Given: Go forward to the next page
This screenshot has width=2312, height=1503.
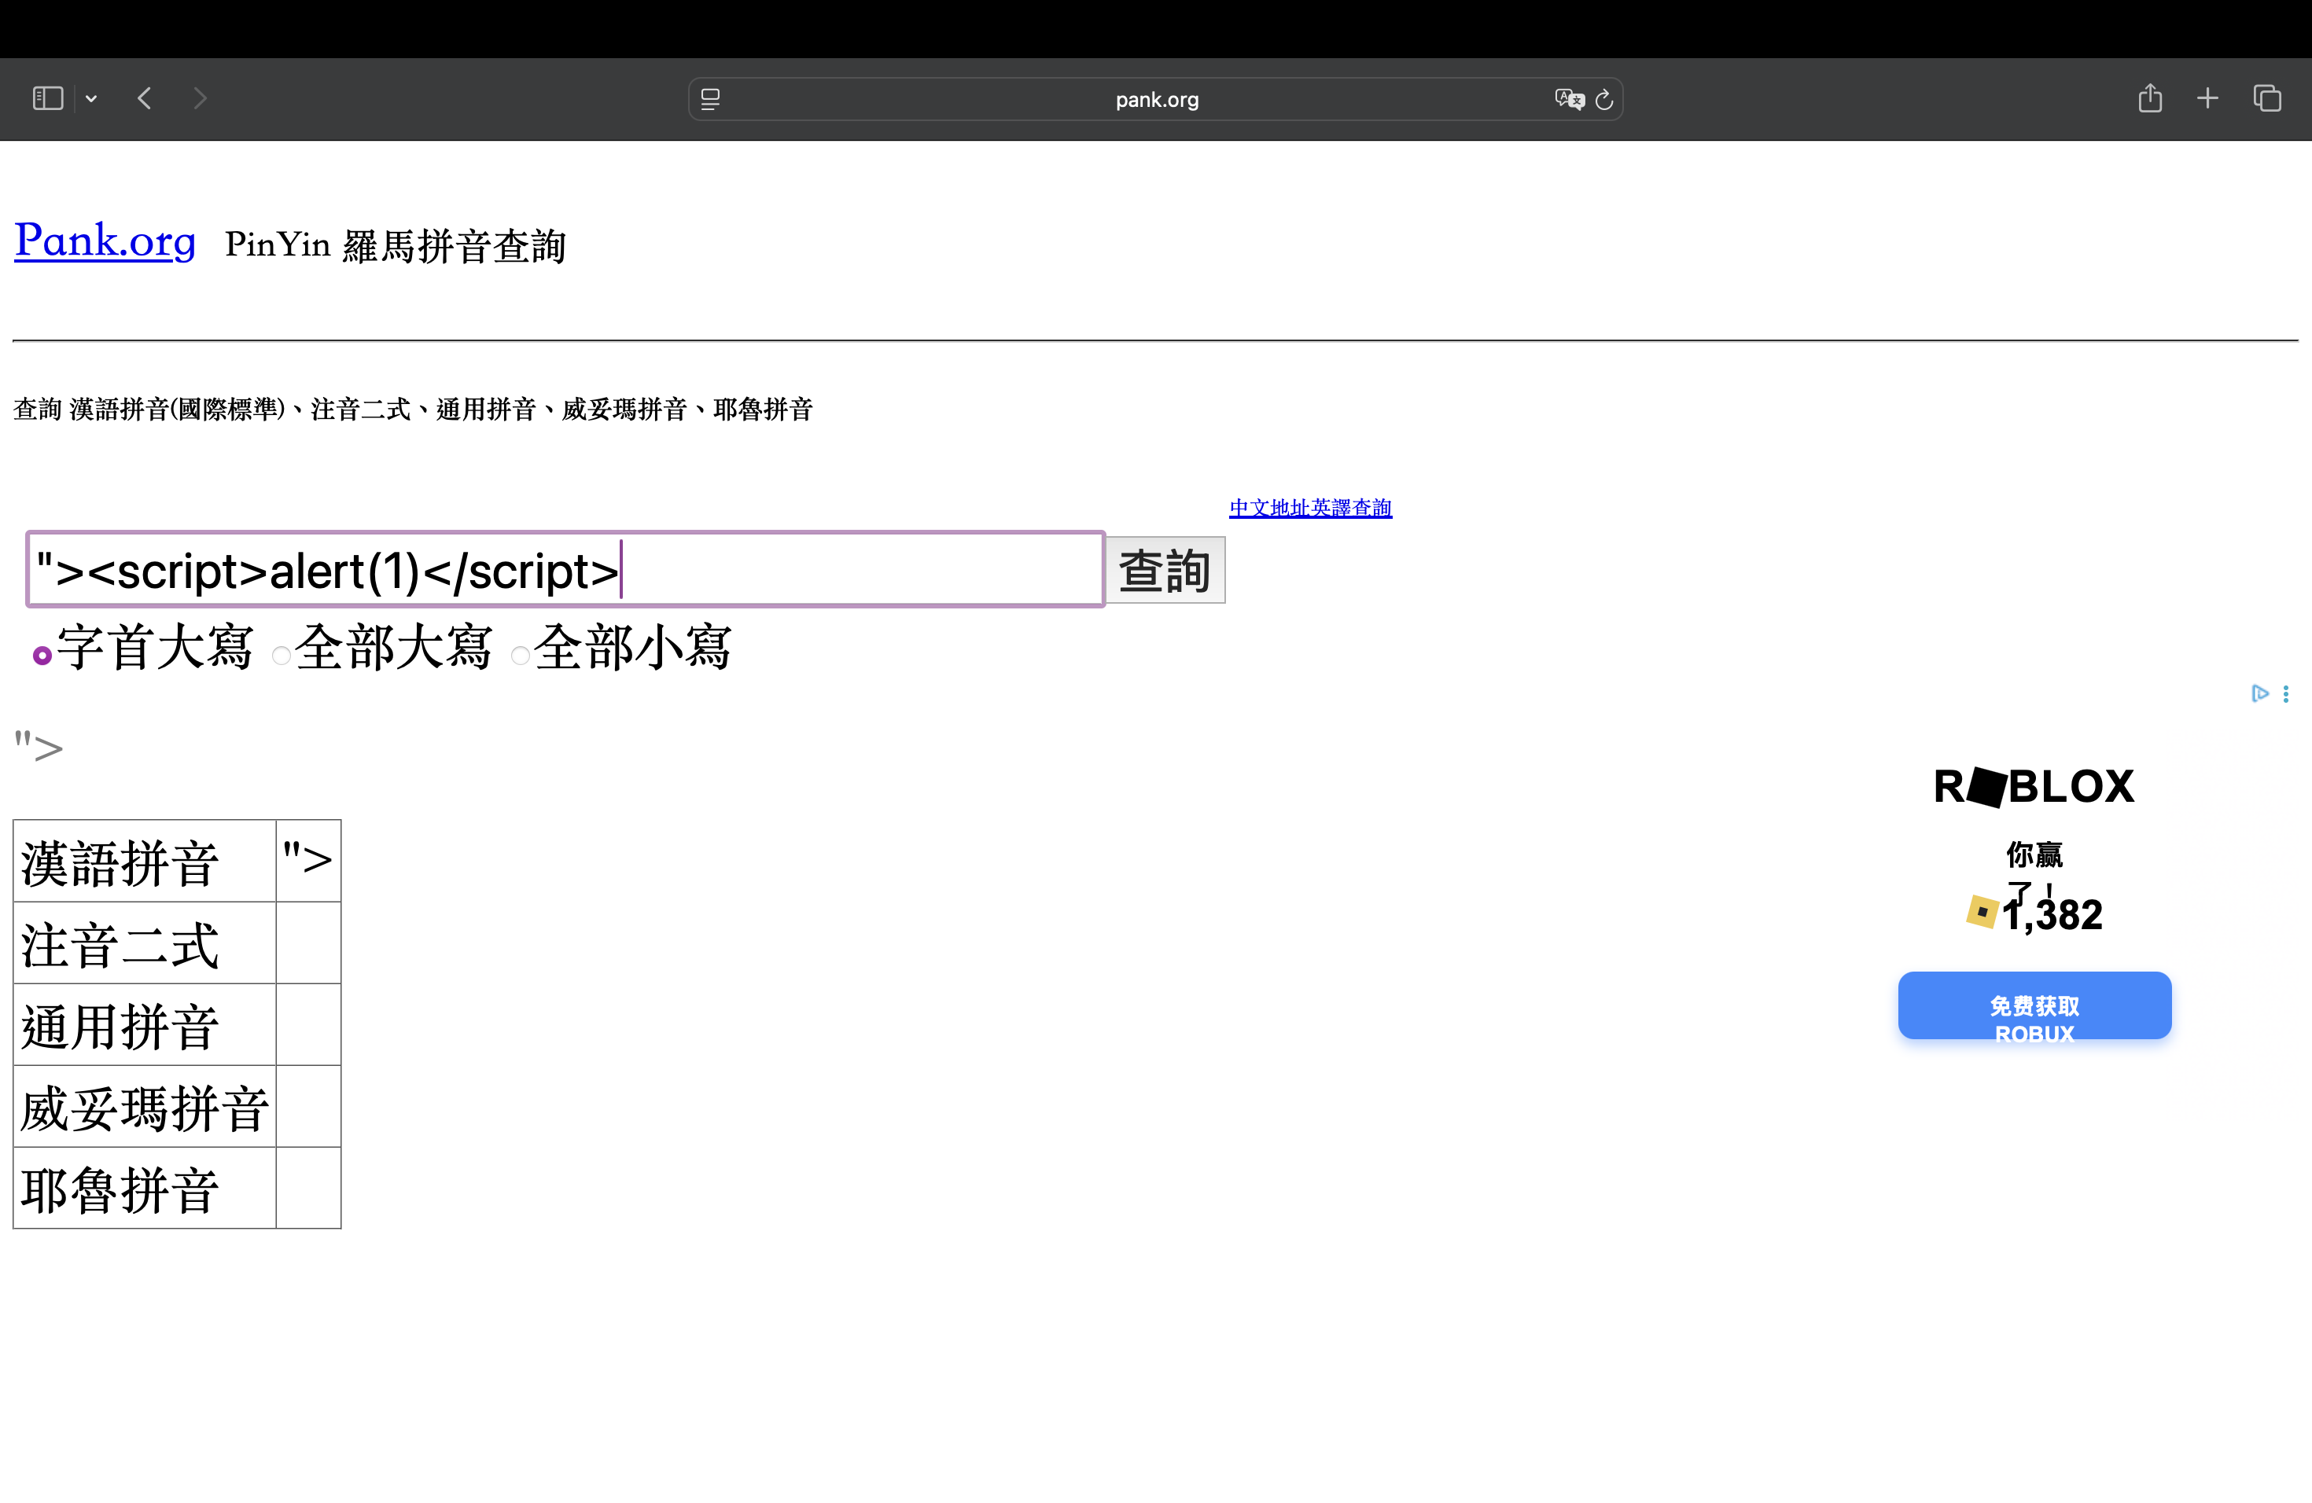Looking at the screenshot, I should 200,98.
